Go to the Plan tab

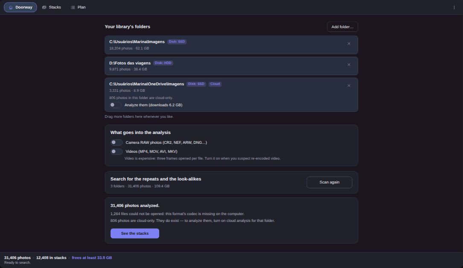[x=78, y=7]
